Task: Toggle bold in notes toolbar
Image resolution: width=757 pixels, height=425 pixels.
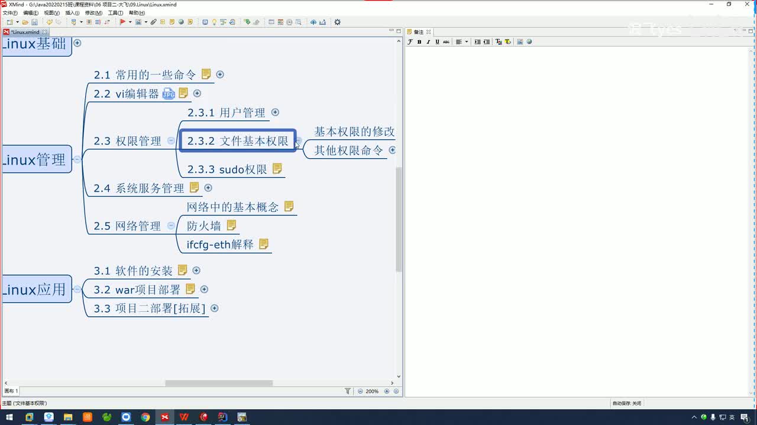Action: coord(419,42)
